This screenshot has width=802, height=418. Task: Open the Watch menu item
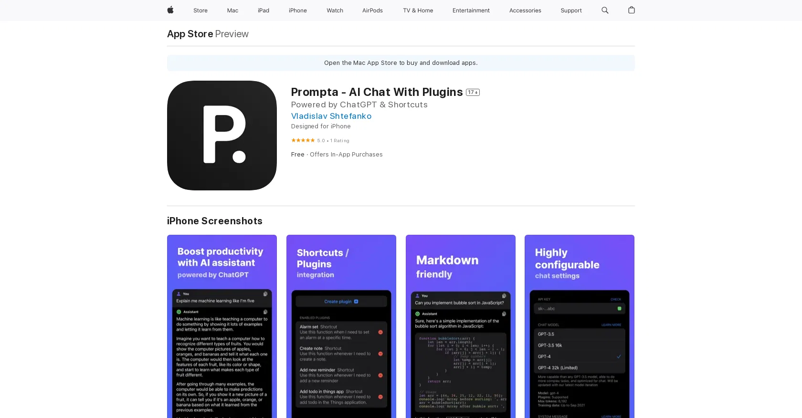pos(335,10)
